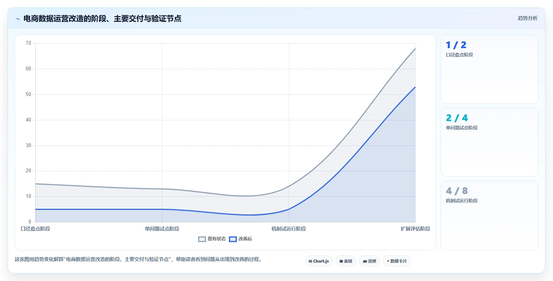Click the 原有状态 line endpoint at 扩展评估阶段
This screenshot has width=553, height=281.
coord(415,49)
